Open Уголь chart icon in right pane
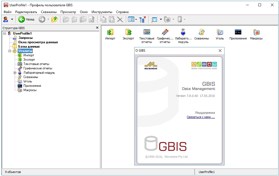The height and width of the screenshot is (176, 279). click(220, 32)
